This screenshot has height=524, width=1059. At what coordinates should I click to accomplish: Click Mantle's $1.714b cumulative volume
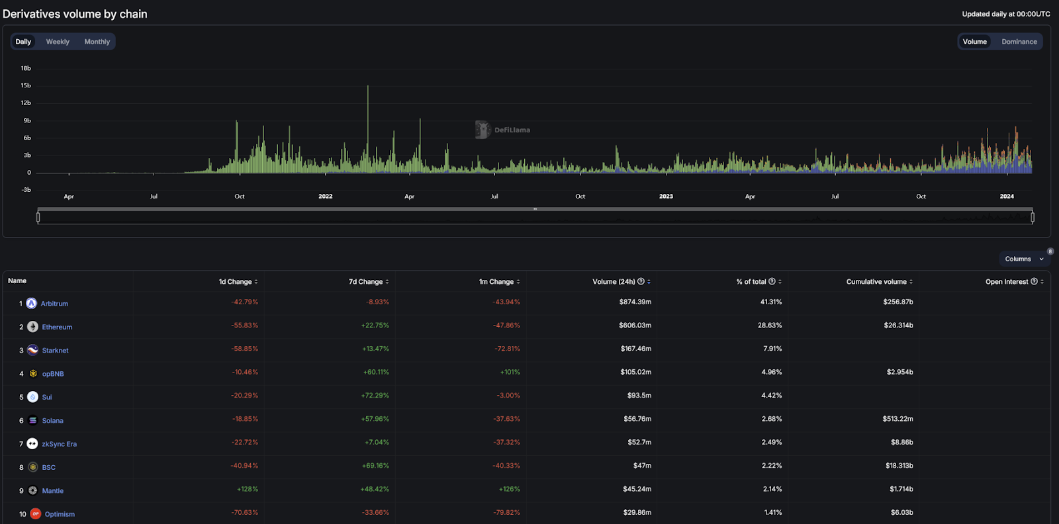tap(901, 489)
